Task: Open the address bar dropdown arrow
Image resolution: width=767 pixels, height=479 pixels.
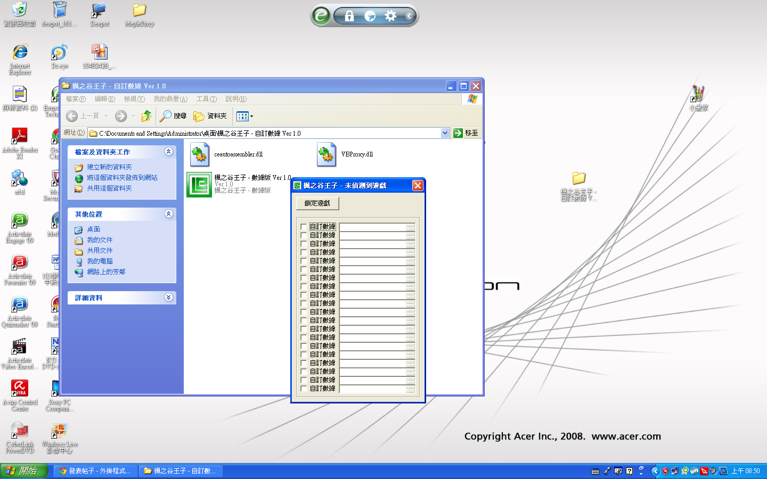Action: point(445,133)
